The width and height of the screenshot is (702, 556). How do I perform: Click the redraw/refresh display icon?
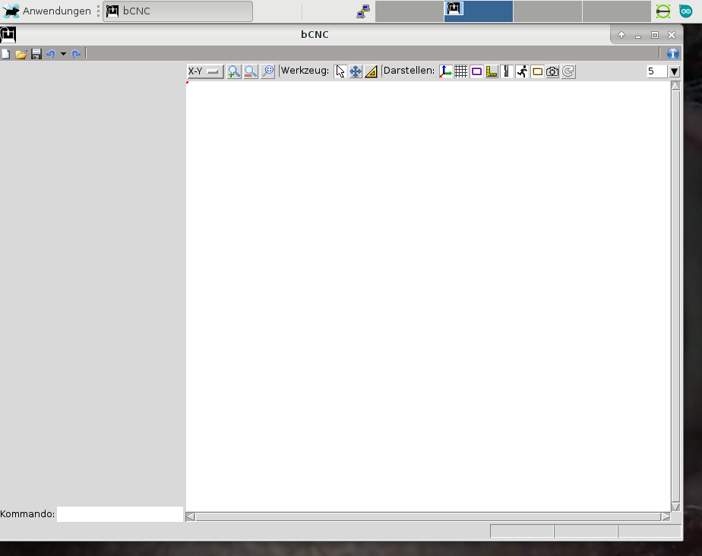pos(568,71)
